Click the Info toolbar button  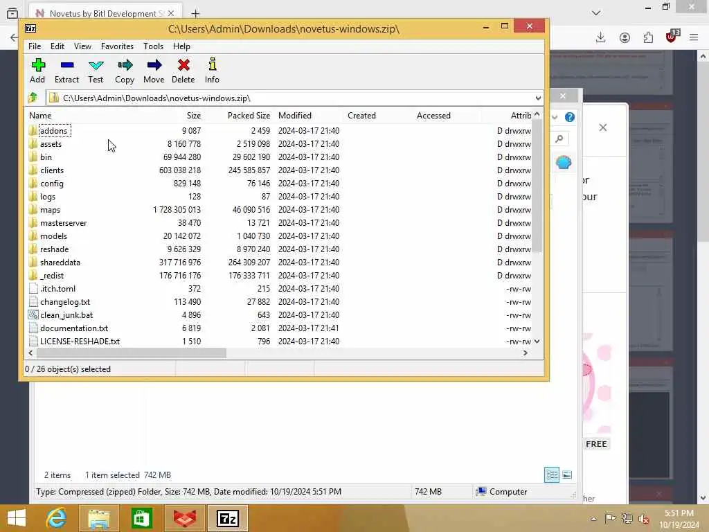212,71
